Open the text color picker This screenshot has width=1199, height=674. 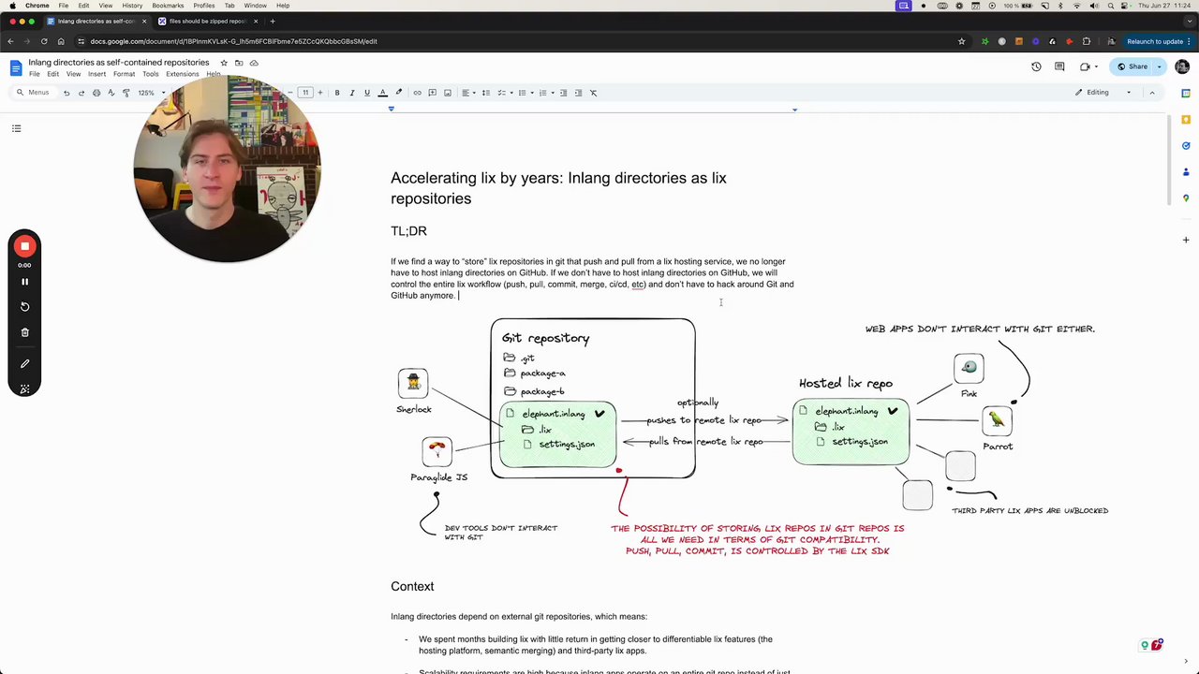pyautogui.click(x=382, y=93)
